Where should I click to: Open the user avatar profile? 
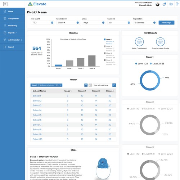tap(157, 4)
